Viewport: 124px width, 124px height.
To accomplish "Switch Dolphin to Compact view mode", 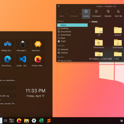I will point(97,14).
